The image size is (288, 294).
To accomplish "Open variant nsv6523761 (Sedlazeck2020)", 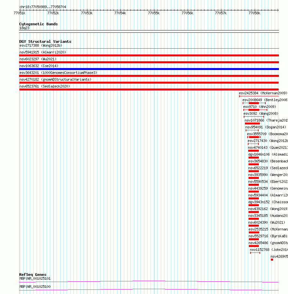I will click(45, 86).
